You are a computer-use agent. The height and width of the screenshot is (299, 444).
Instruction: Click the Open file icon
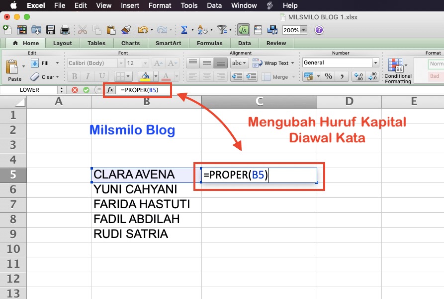tap(36, 30)
